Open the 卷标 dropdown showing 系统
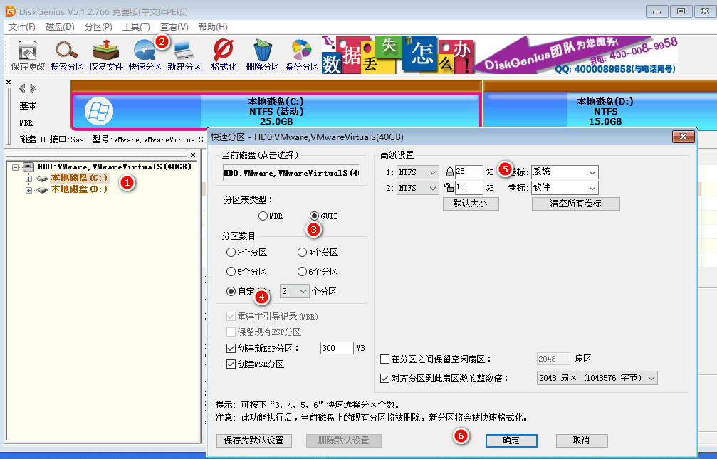The height and width of the screenshot is (459, 717). (x=563, y=172)
